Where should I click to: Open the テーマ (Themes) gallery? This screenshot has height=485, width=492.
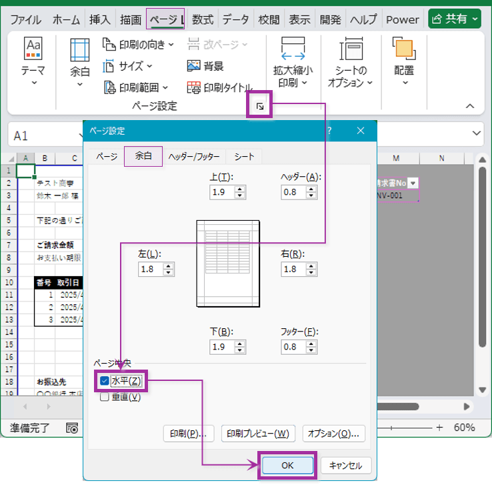click(33, 61)
